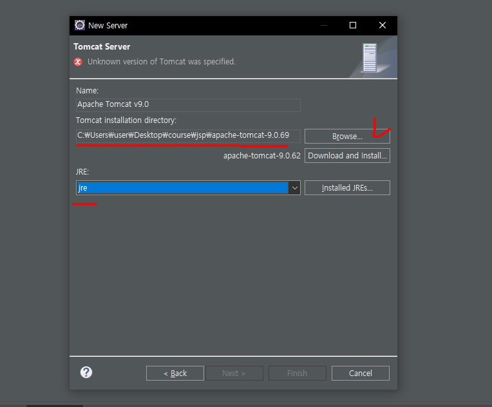Viewport: 492px width, 407px height.
Task: Cancel the New Server dialog
Action: pos(360,373)
